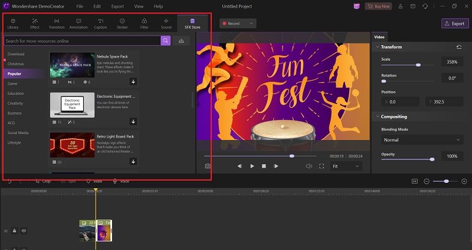Open the Transition panel
Viewport: 472px width, 250px height.
(x=57, y=24)
